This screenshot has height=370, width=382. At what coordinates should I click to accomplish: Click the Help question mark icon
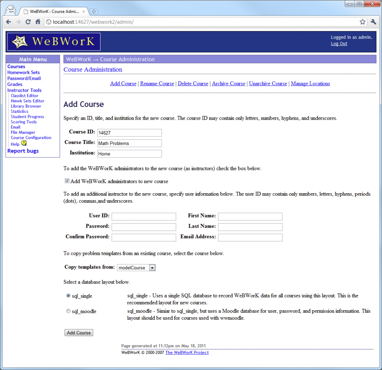(23, 144)
